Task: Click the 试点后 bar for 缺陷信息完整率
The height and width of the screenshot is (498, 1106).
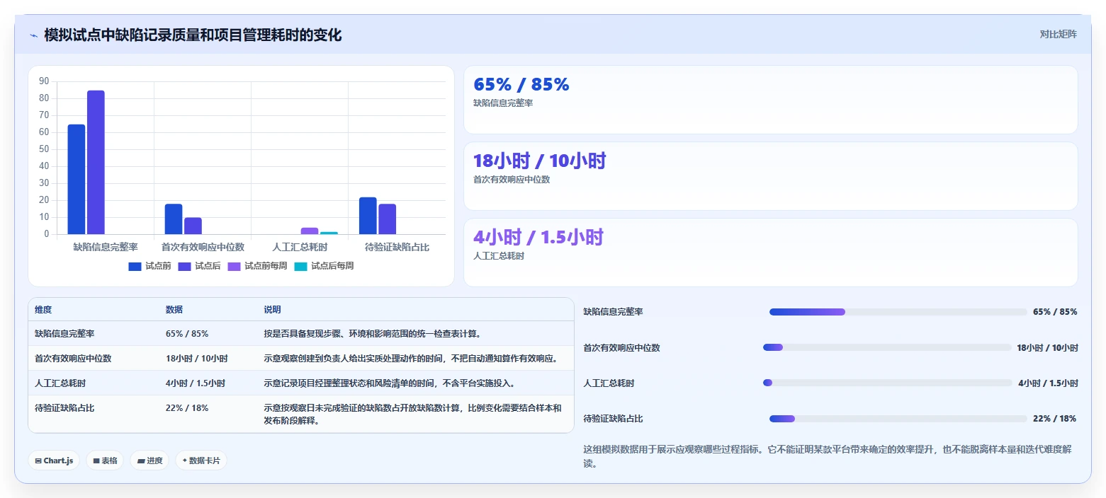Action: coord(96,162)
